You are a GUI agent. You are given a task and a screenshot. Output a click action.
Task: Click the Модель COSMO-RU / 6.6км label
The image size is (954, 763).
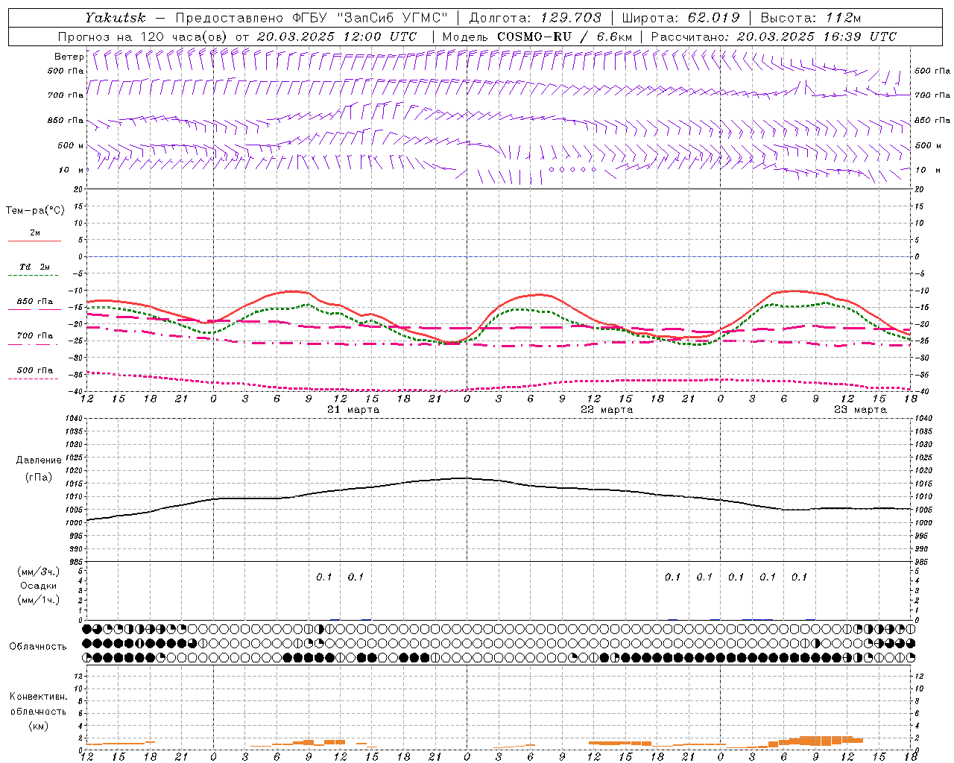537,37
